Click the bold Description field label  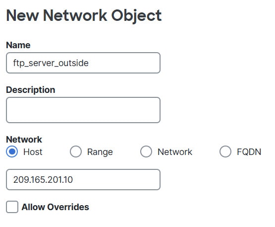31,90
